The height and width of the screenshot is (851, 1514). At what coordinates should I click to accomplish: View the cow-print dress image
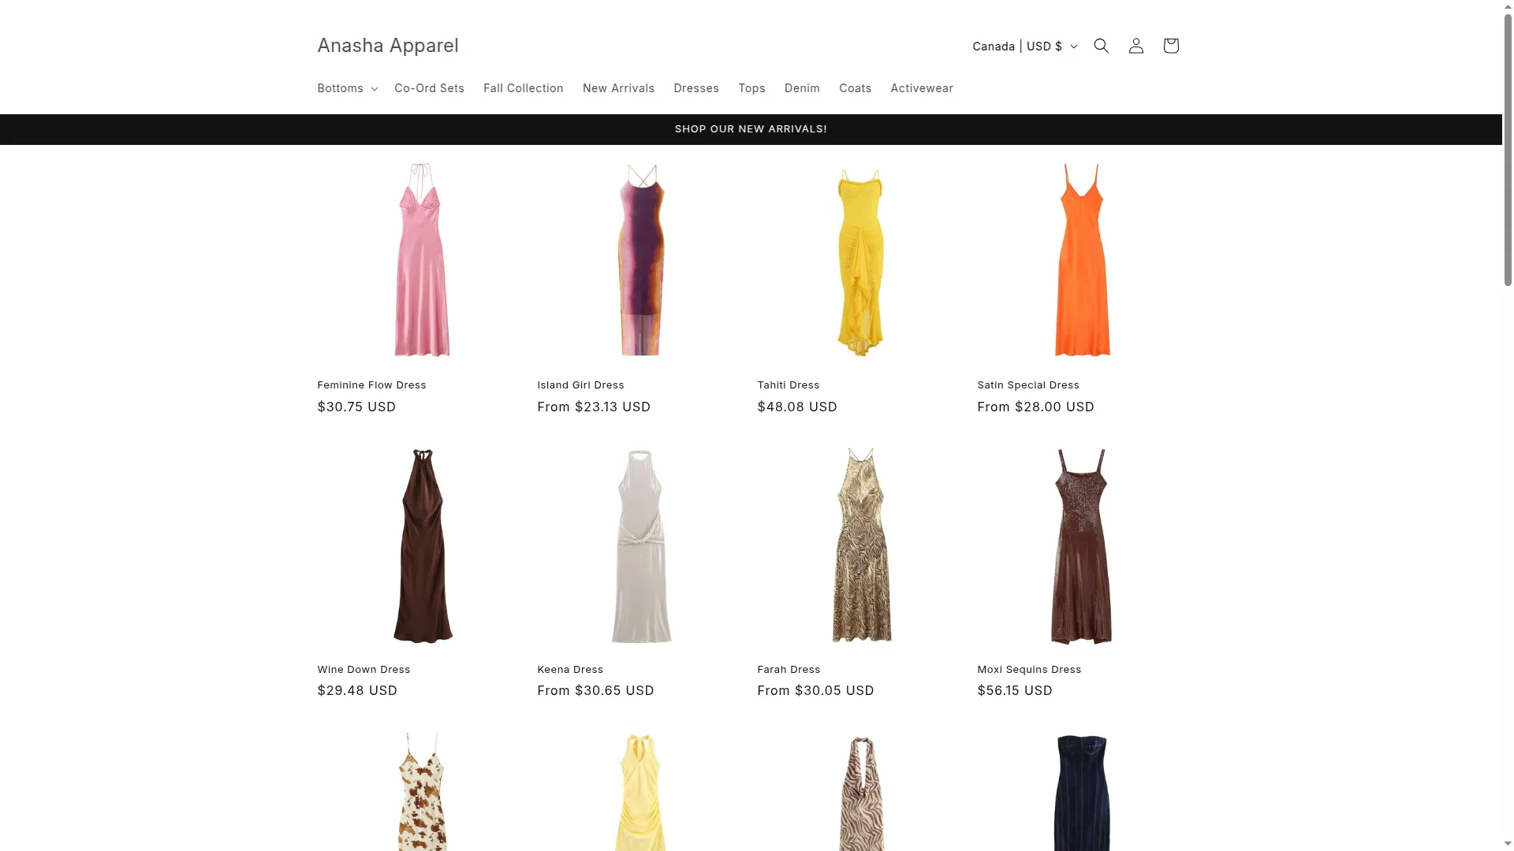click(x=422, y=791)
